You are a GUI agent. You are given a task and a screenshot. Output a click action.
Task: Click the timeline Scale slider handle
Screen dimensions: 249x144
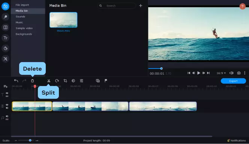click(x=30, y=140)
